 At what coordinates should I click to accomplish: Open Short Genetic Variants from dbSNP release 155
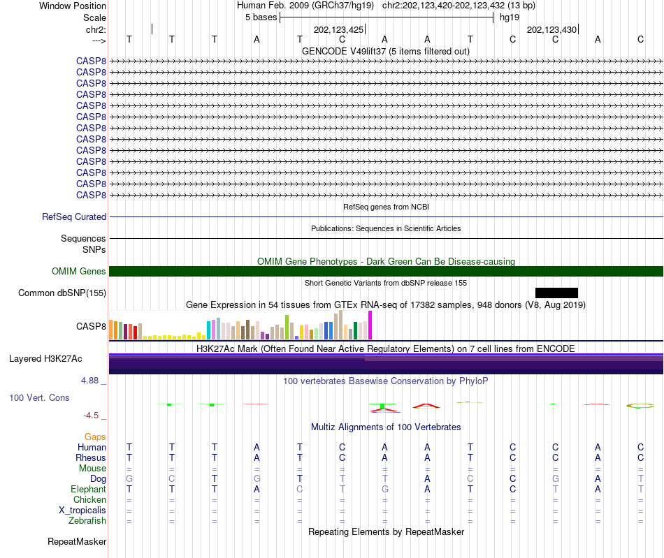pos(386,283)
